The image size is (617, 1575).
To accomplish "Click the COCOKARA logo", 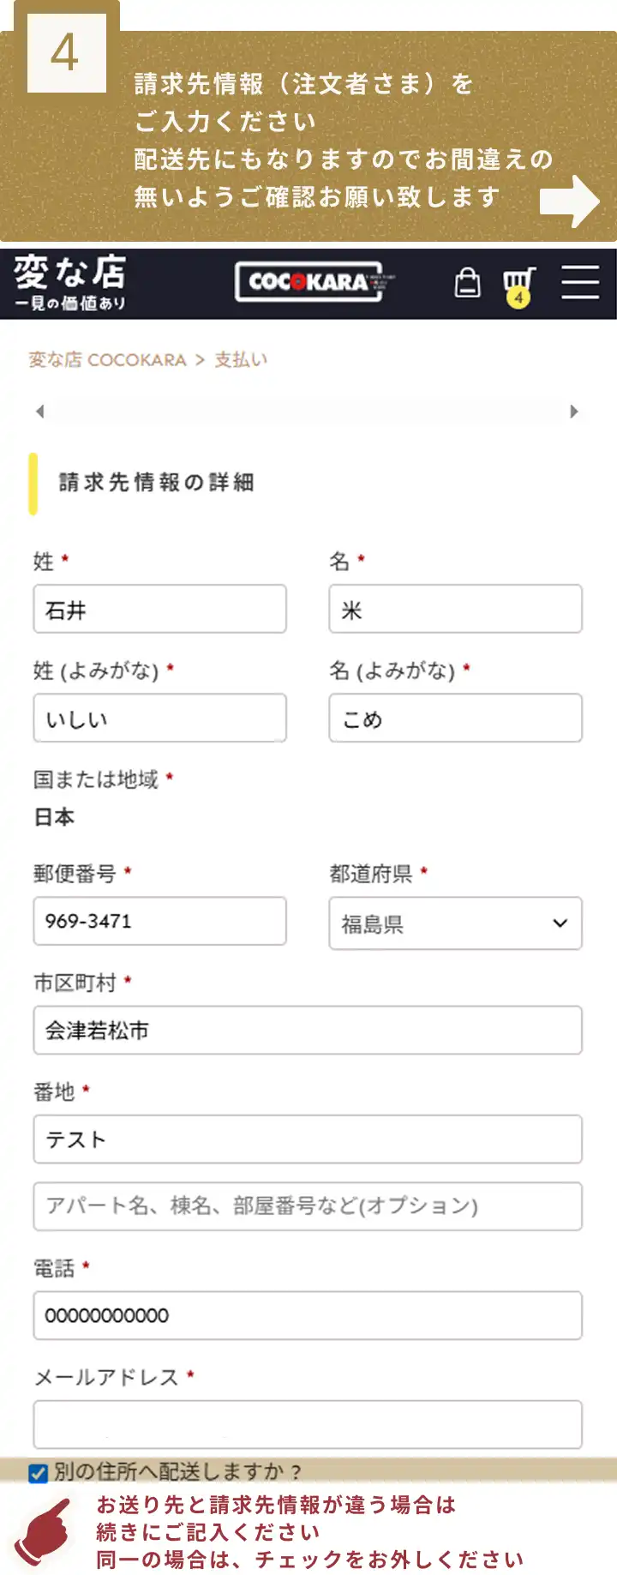I will pos(309,282).
